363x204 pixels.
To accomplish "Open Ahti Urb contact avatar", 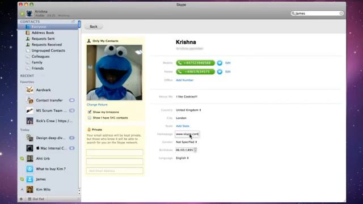I will [29, 159].
